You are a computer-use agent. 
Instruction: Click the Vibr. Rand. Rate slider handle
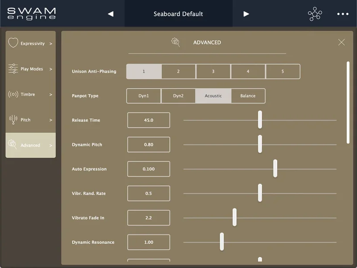pos(260,193)
